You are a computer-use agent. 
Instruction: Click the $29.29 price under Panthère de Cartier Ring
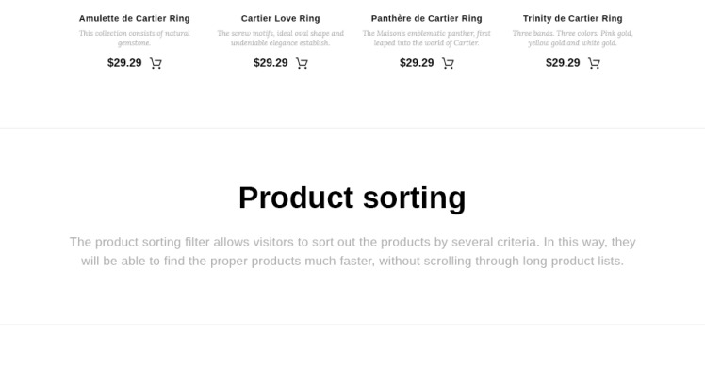click(417, 63)
